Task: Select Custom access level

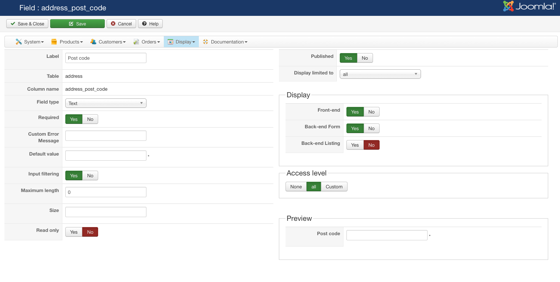Action: (x=334, y=187)
